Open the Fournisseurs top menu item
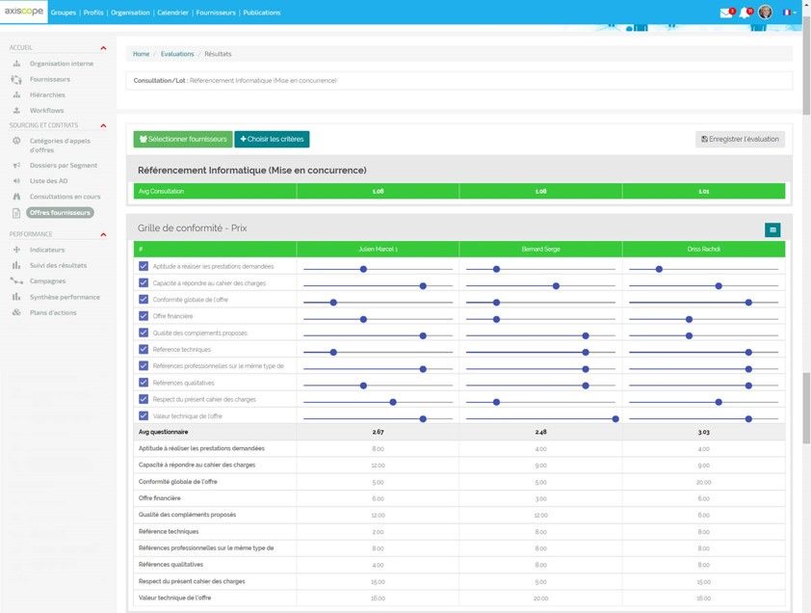Image resolution: width=811 pixels, height=613 pixels. pos(216,13)
